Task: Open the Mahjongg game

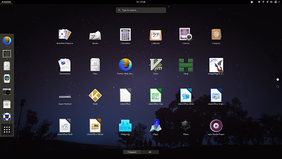Action: pyautogui.click(x=125, y=127)
